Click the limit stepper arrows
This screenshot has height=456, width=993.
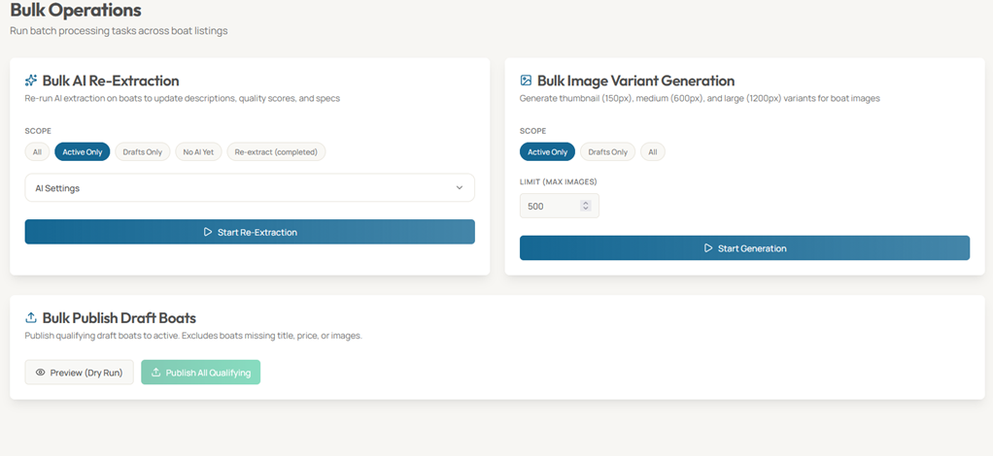pyautogui.click(x=585, y=206)
